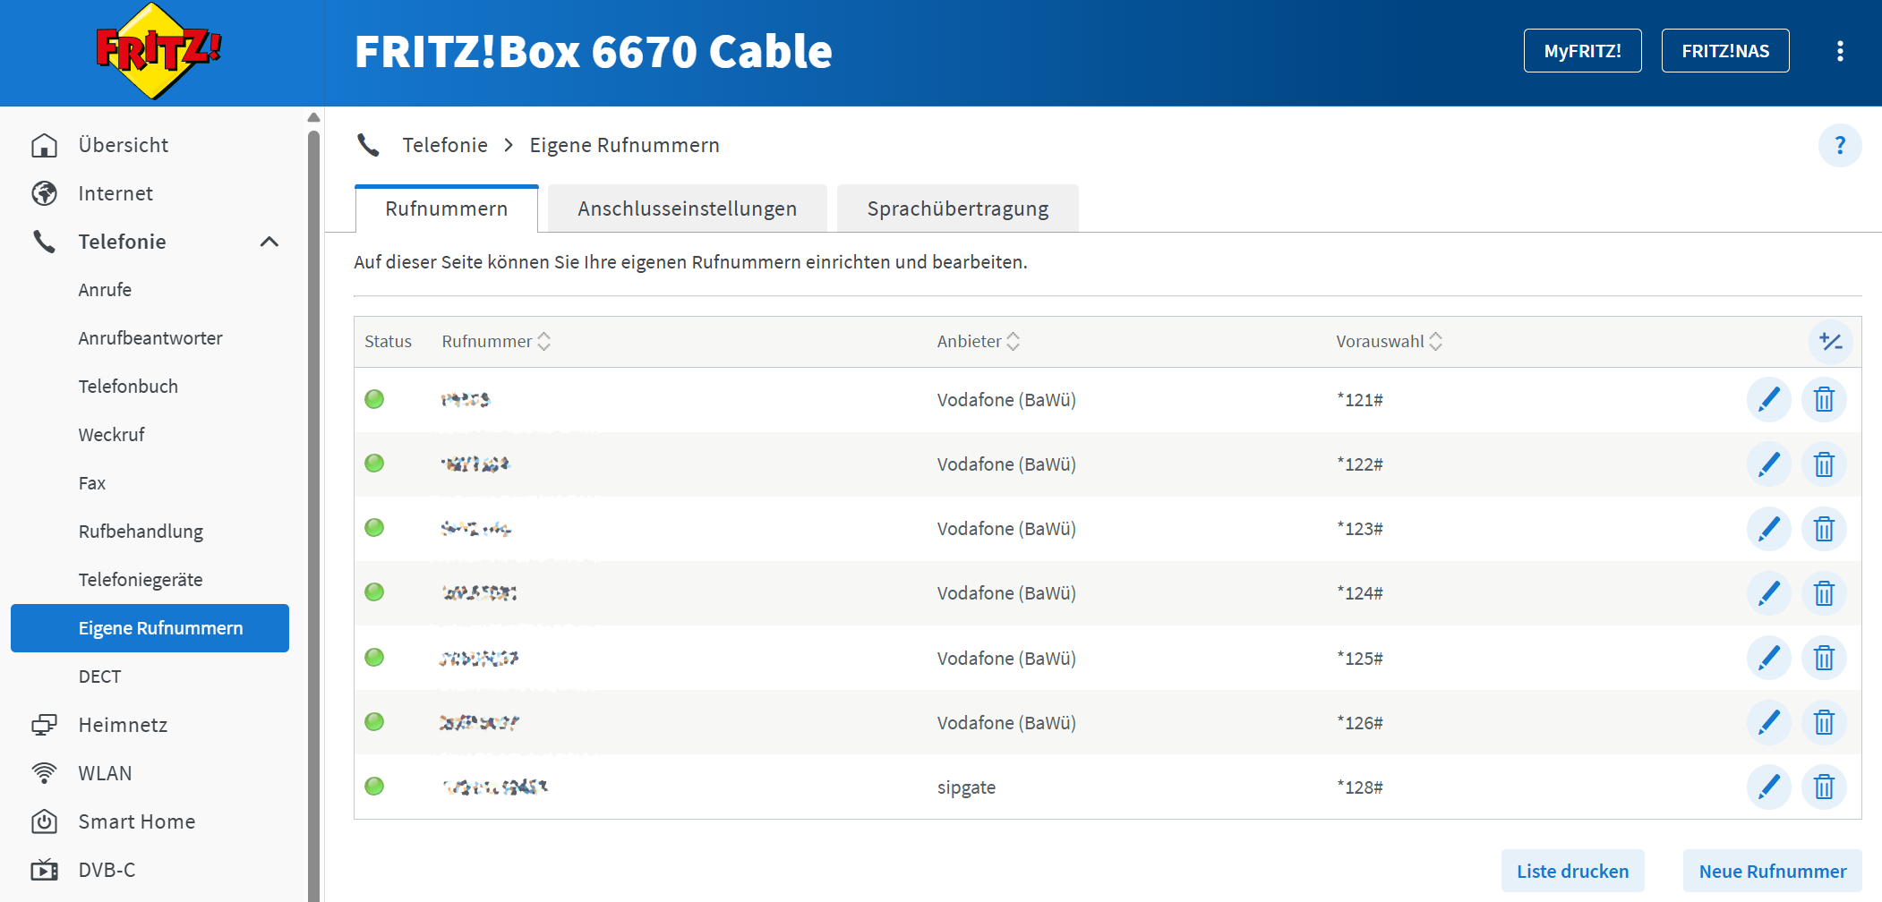
Task: Switch to Sprachübertragung tab
Action: pos(957,208)
